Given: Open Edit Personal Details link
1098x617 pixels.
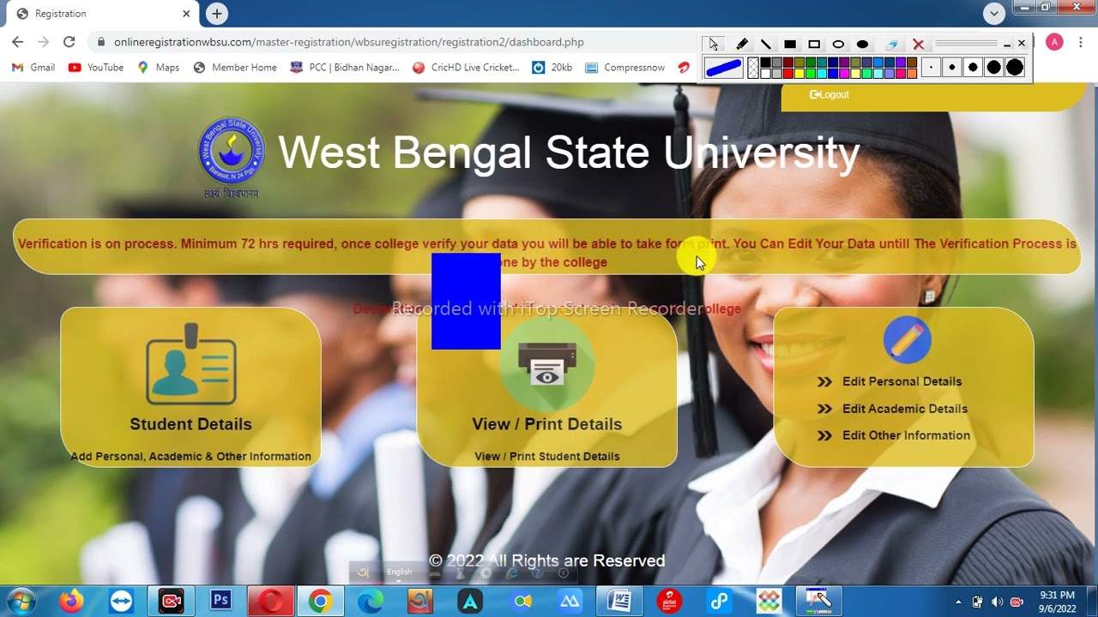Looking at the screenshot, I should (x=902, y=381).
